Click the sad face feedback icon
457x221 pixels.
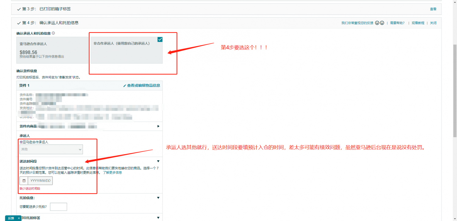(x=382, y=23)
